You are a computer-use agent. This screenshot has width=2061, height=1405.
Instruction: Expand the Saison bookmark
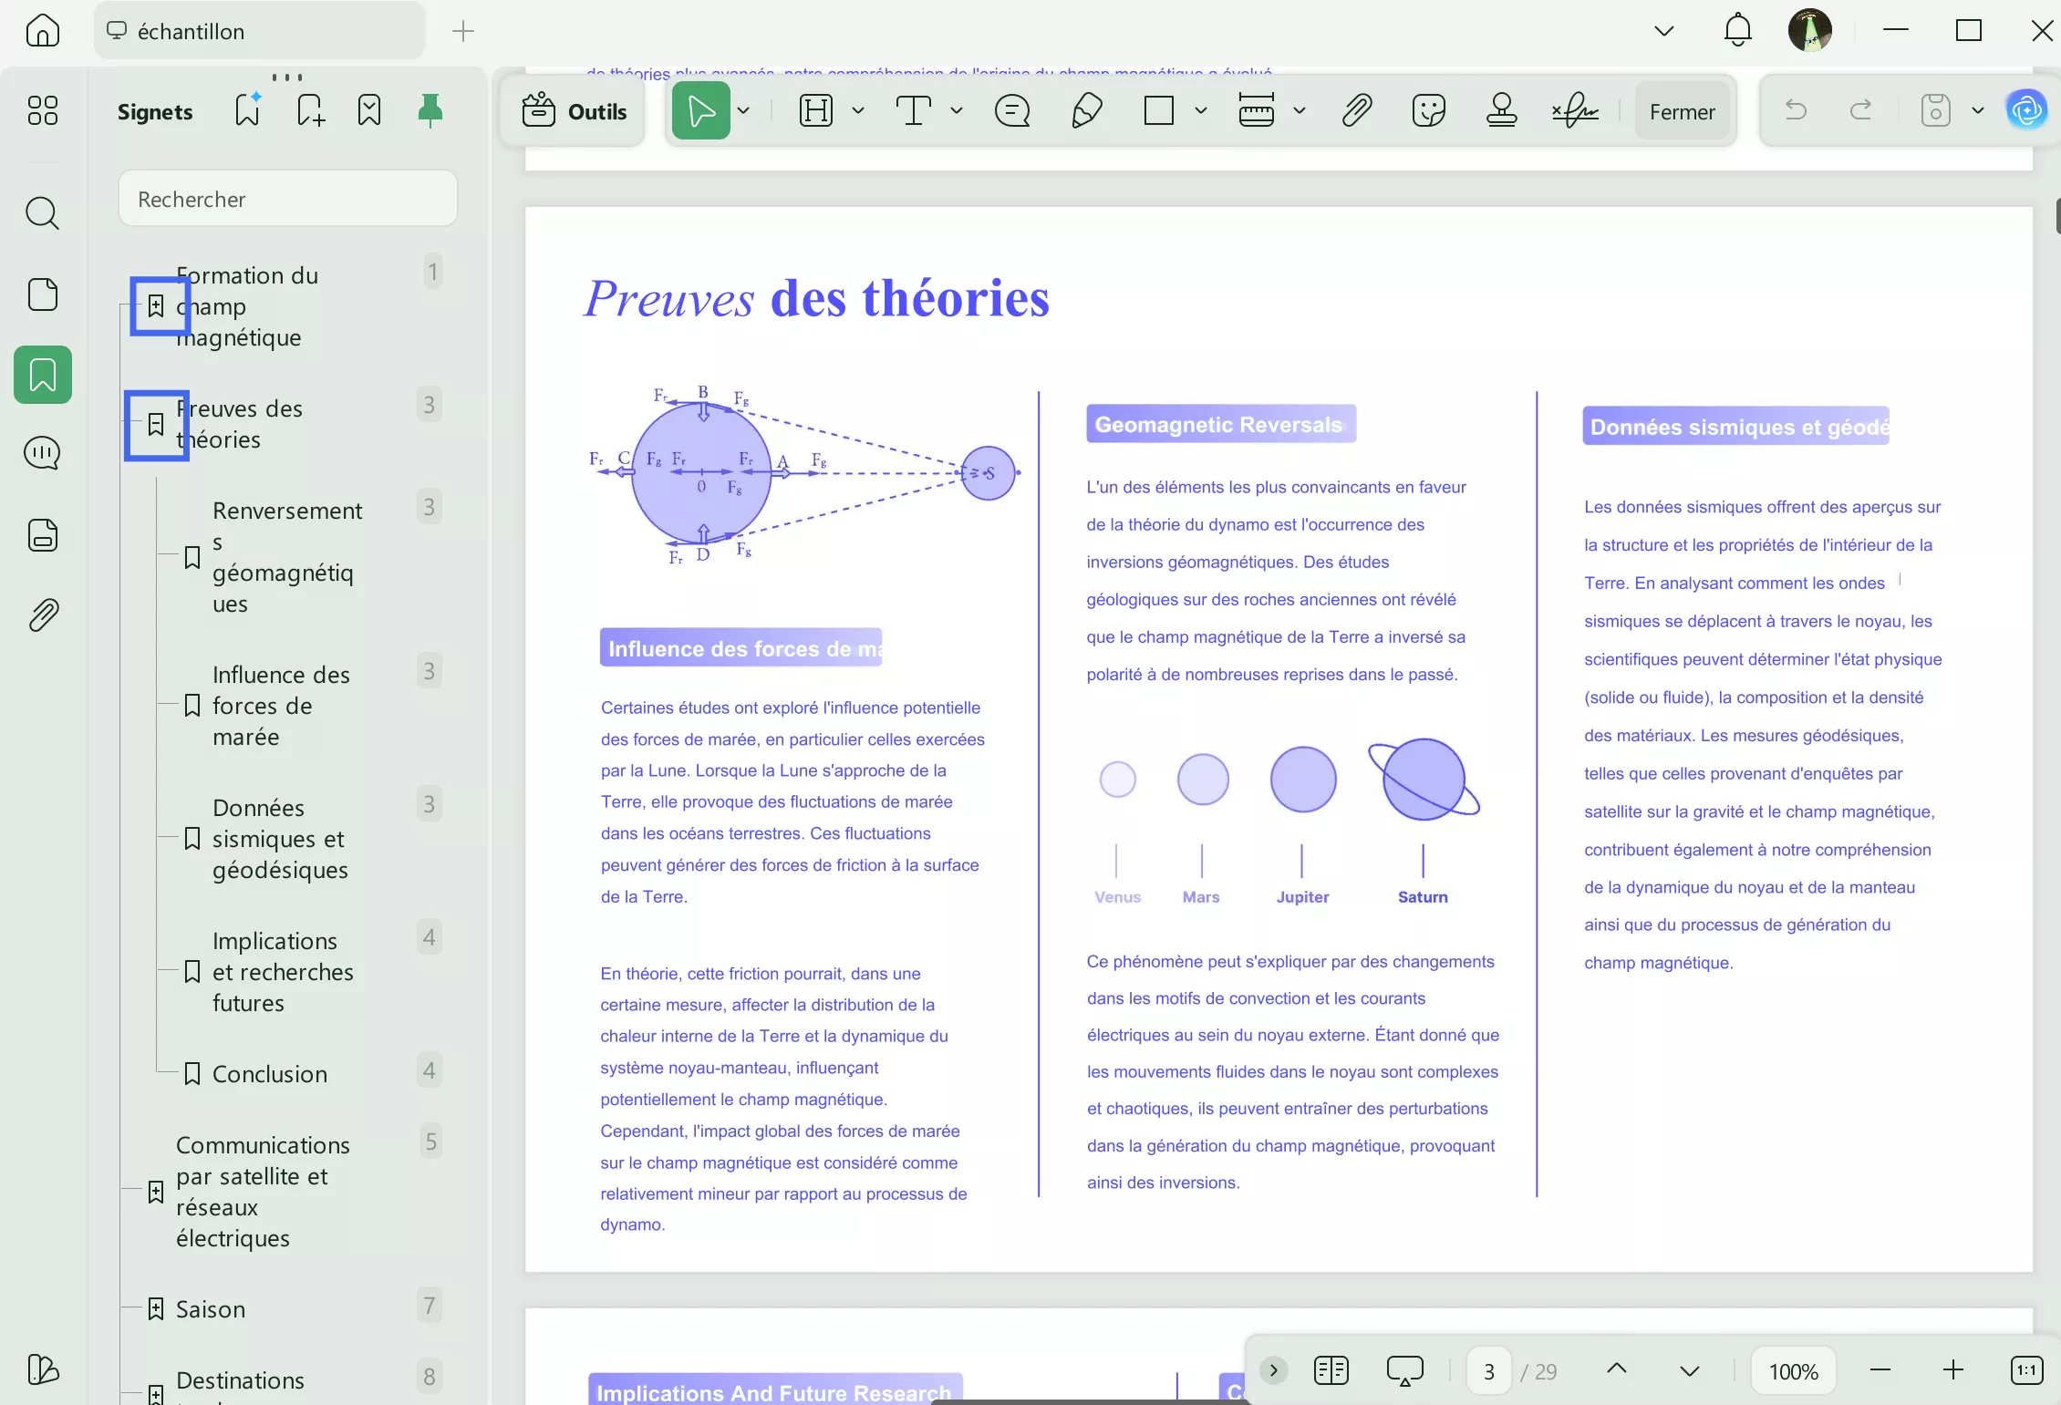[x=156, y=1309]
